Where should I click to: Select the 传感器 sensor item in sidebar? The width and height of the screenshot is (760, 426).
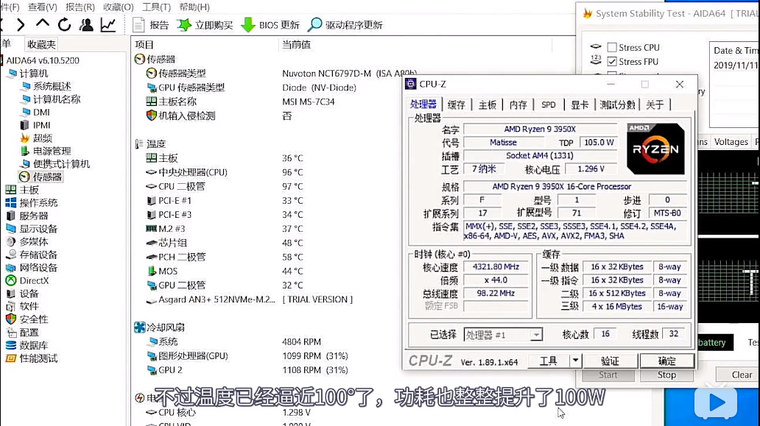point(46,176)
